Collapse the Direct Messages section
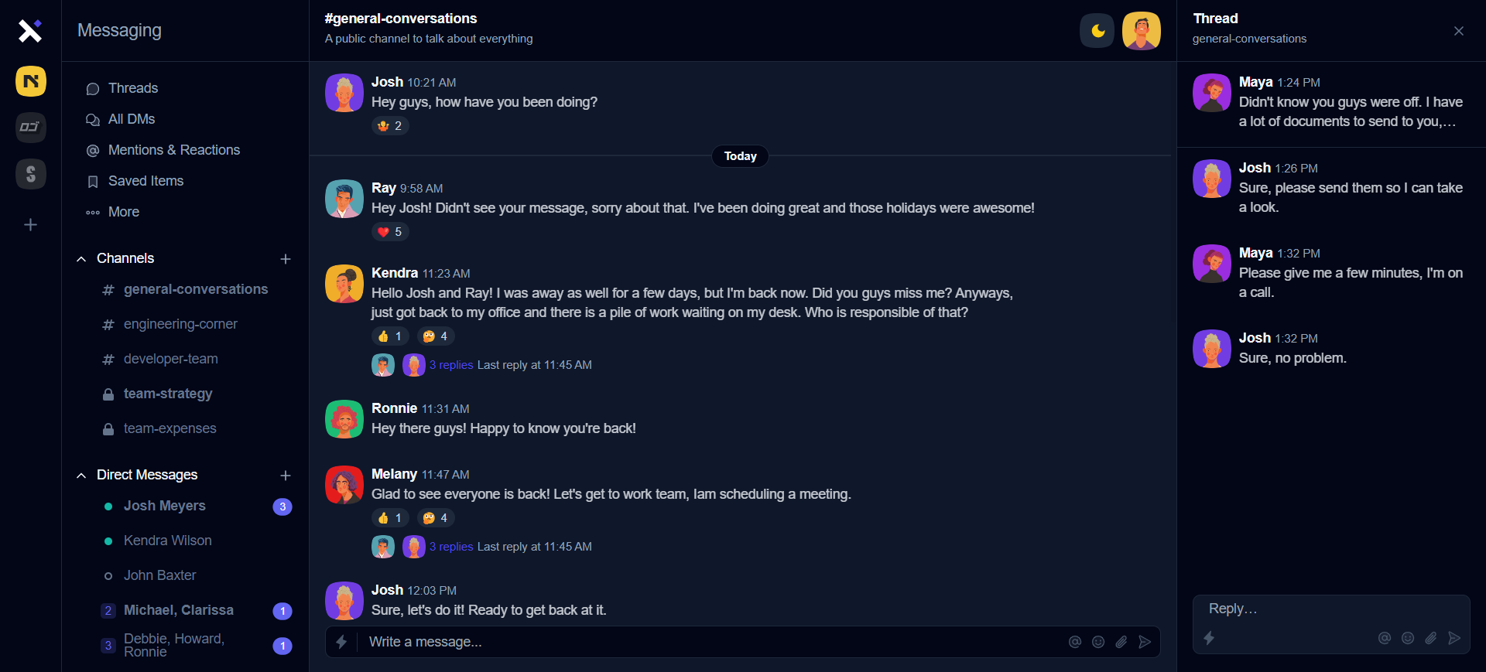 (x=81, y=476)
